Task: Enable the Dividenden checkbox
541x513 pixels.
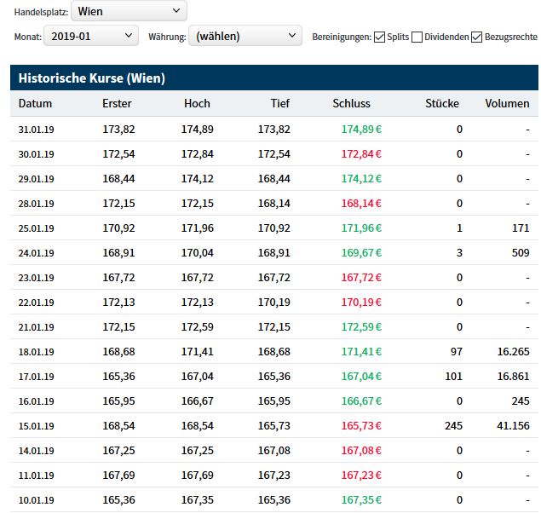Action: tap(417, 37)
